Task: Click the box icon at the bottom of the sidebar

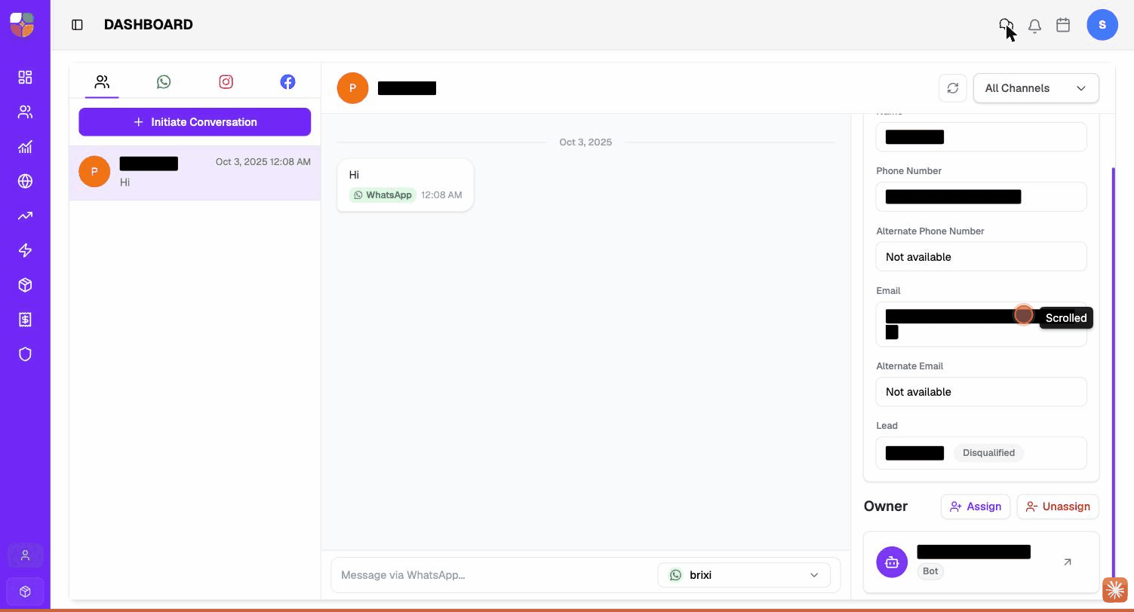Action: tap(25, 592)
